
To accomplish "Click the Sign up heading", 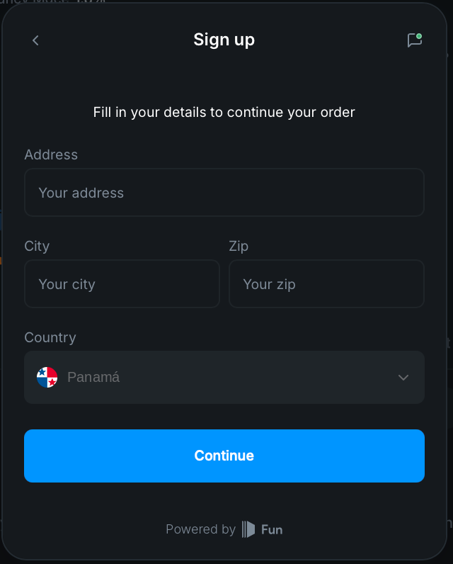I will pyautogui.click(x=224, y=40).
